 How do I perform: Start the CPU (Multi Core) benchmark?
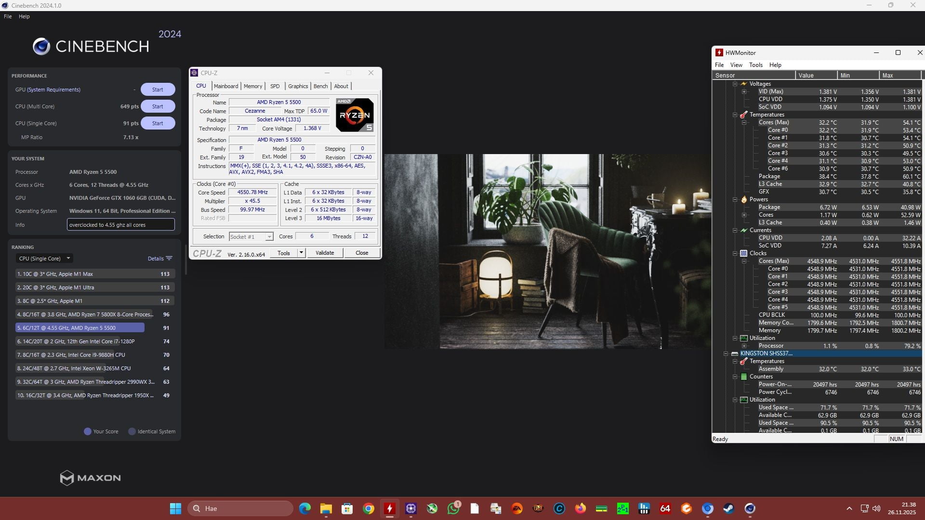(158, 106)
